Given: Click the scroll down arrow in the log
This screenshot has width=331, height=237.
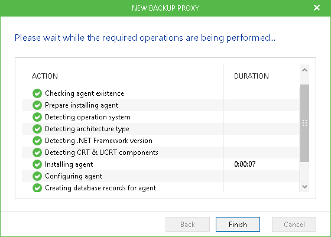Looking at the screenshot, I should point(304,187).
